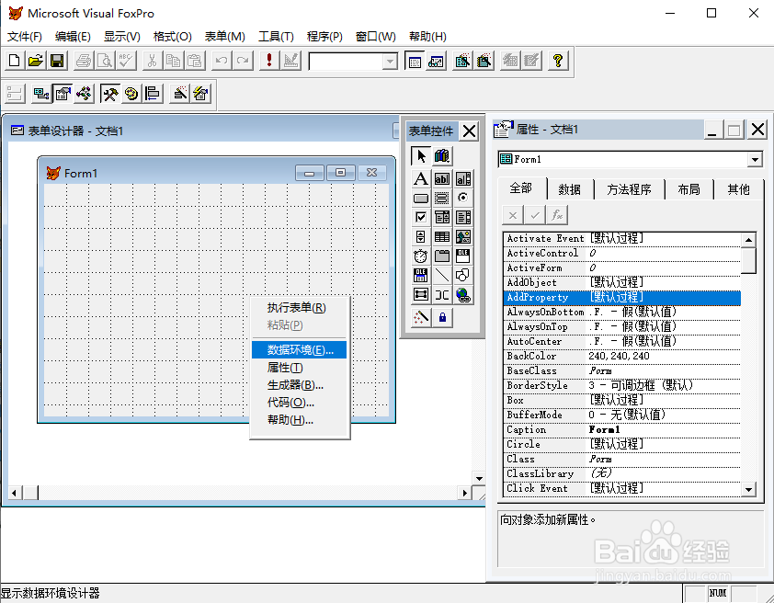Viewport: 774px width, 603px height.
Task: Toggle the Button Lock padlock in toolbox
Action: [x=442, y=318]
